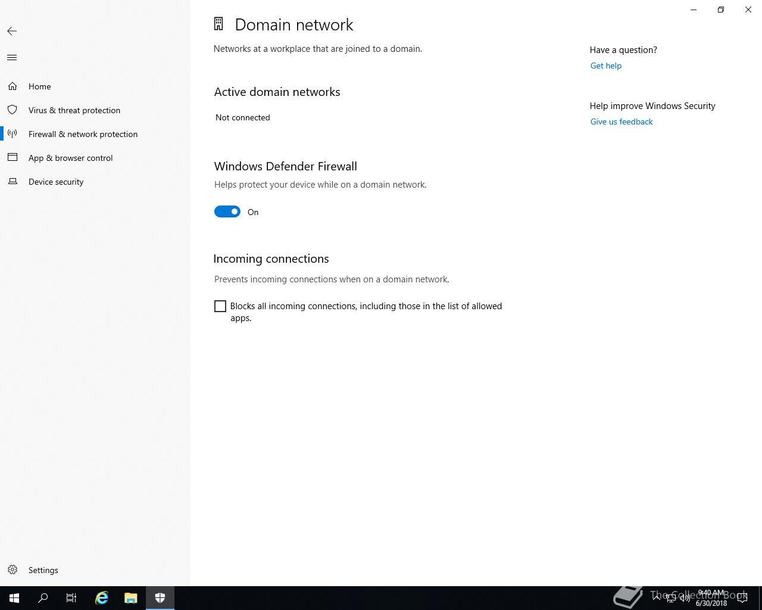Close the Windows Security window

(748, 10)
